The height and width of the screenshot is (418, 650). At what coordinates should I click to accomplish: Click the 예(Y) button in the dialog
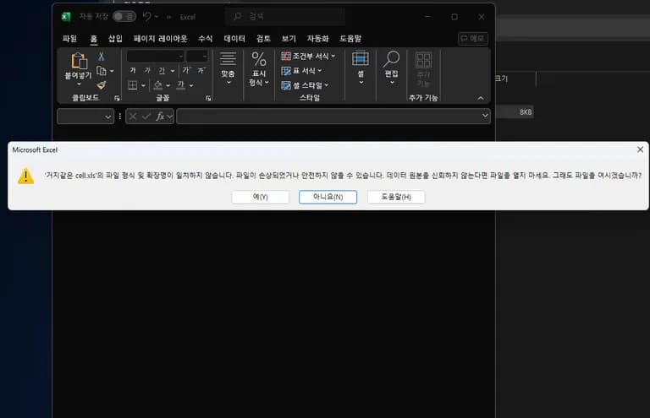[x=260, y=197]
